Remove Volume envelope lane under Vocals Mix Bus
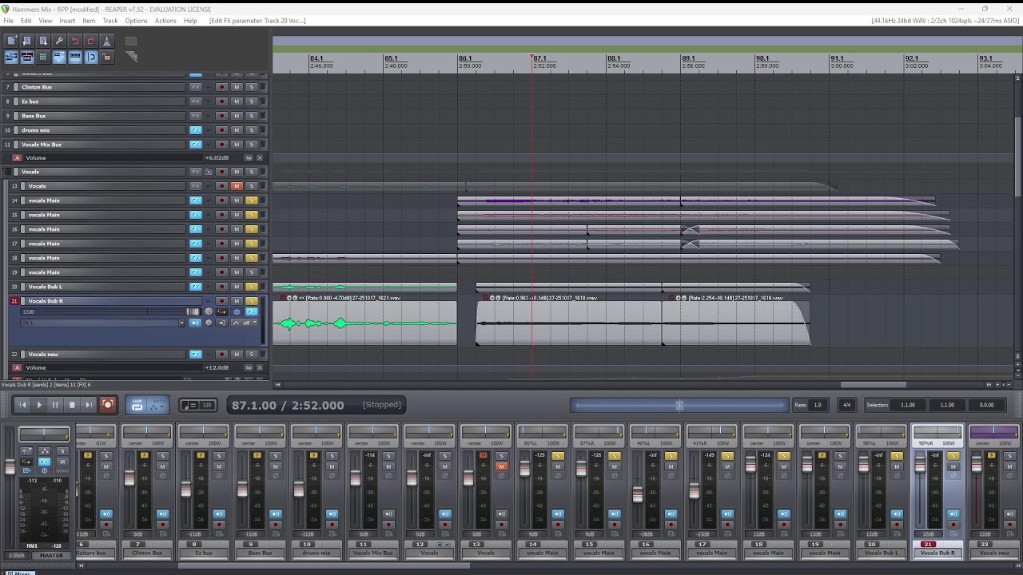The width and height of the screenshot is (1023, 575). 260,157
